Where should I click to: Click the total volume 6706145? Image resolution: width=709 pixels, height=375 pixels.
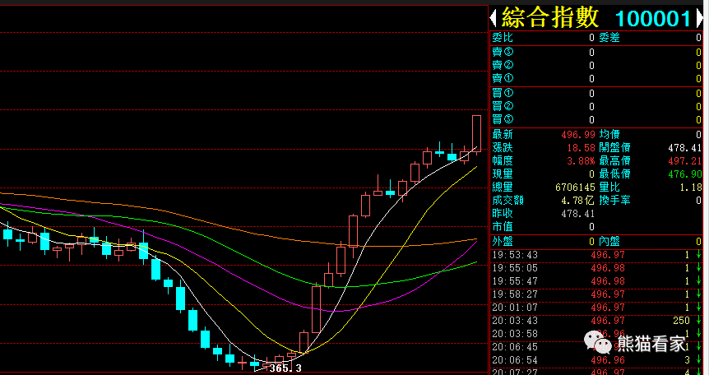(575, 187)
